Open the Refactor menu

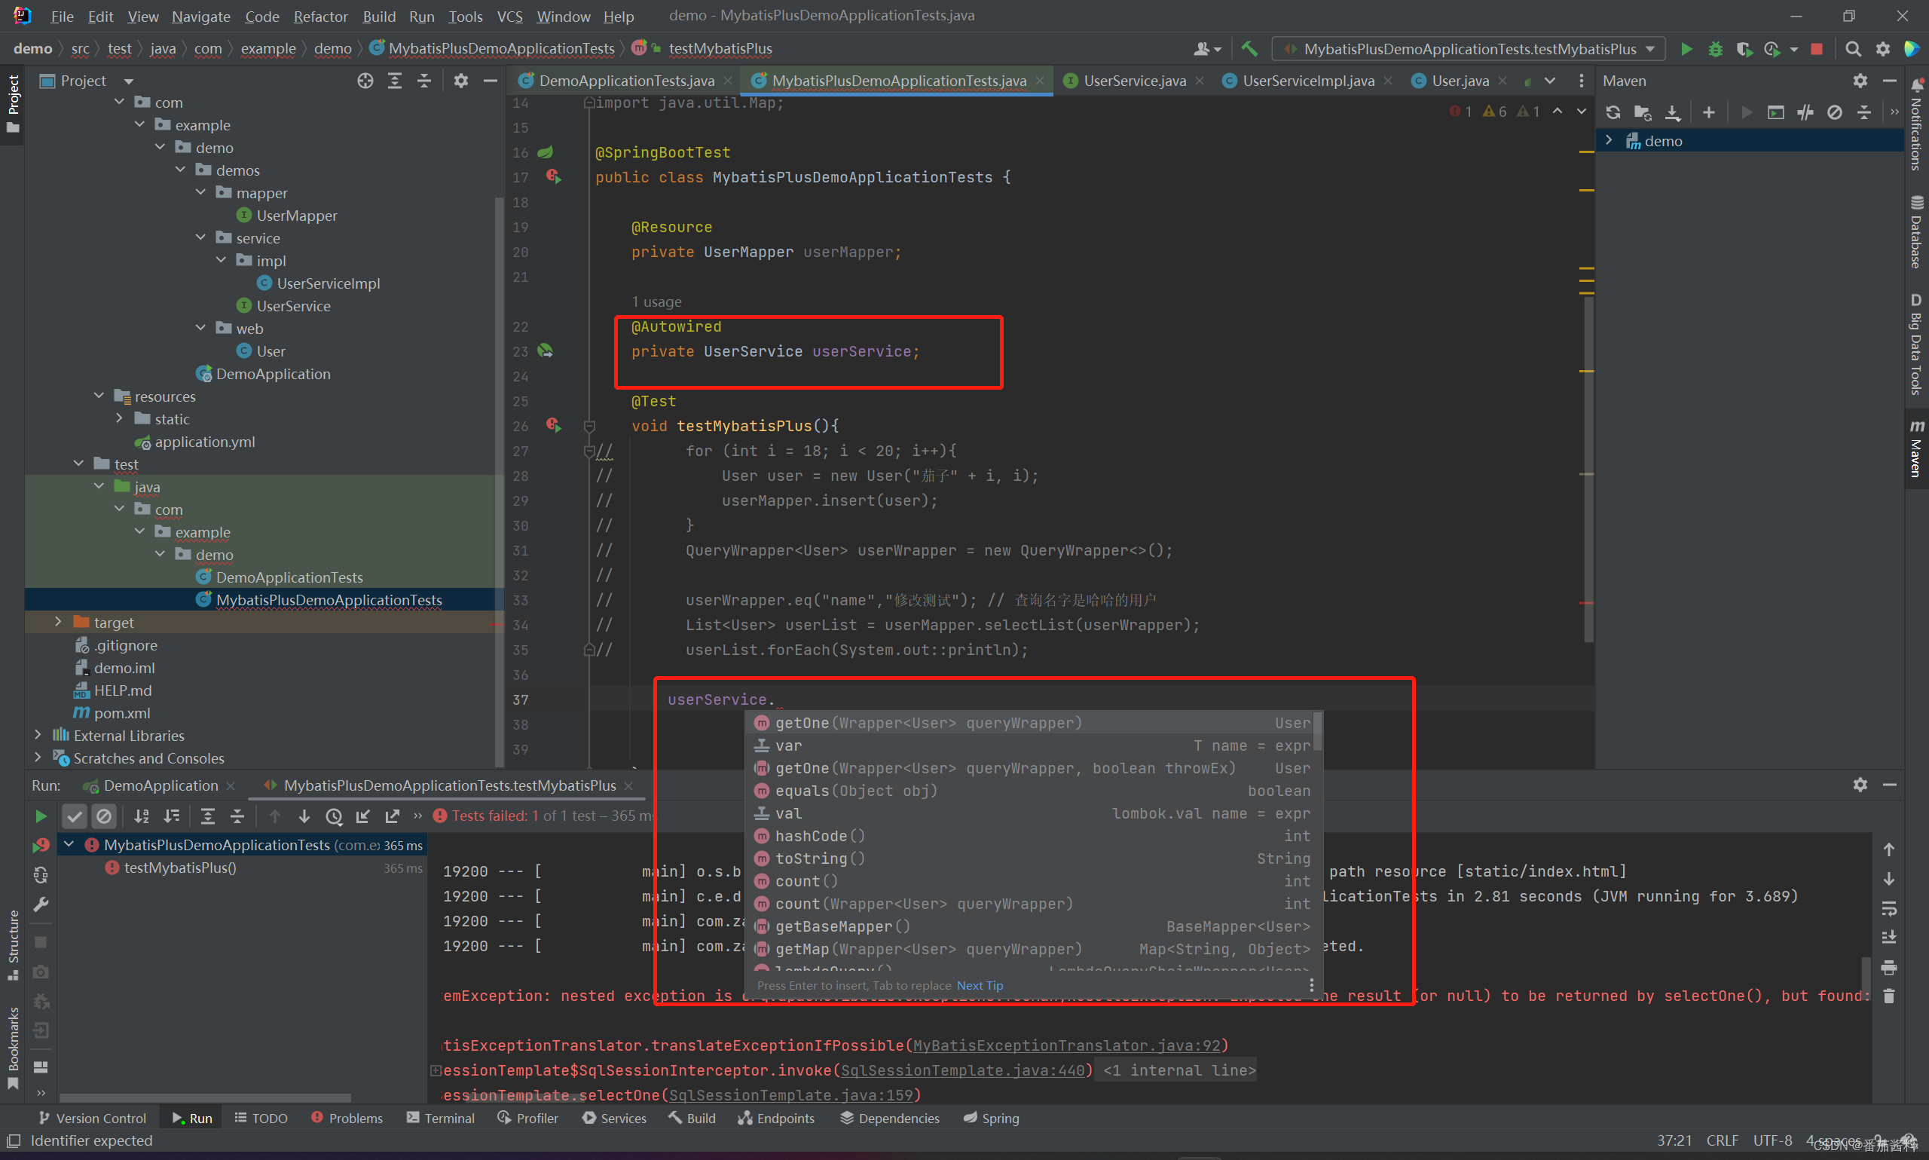(320, 17)
